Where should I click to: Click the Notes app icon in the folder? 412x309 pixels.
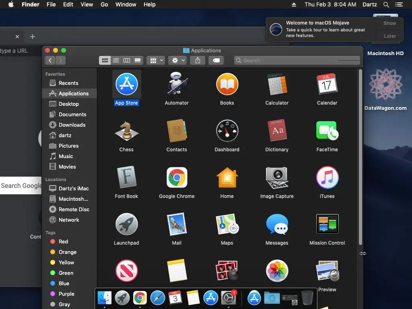(x=177, y=271)
